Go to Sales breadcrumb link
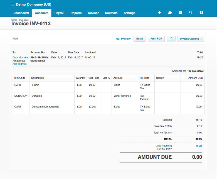The image size is (217, 179). pyautogui.click(x=14, y=20)
